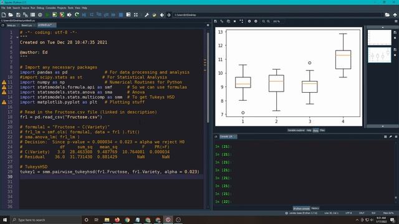Open the Search menu

click(x=16, y=8)
